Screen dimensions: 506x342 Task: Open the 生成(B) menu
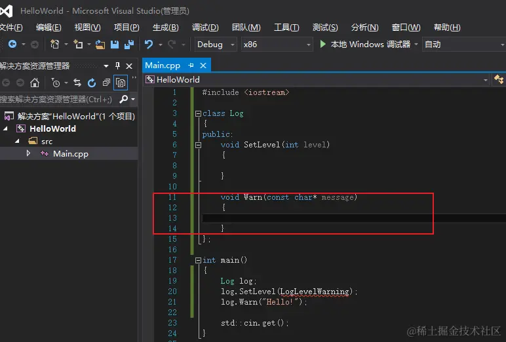click(x=166, y=28)
